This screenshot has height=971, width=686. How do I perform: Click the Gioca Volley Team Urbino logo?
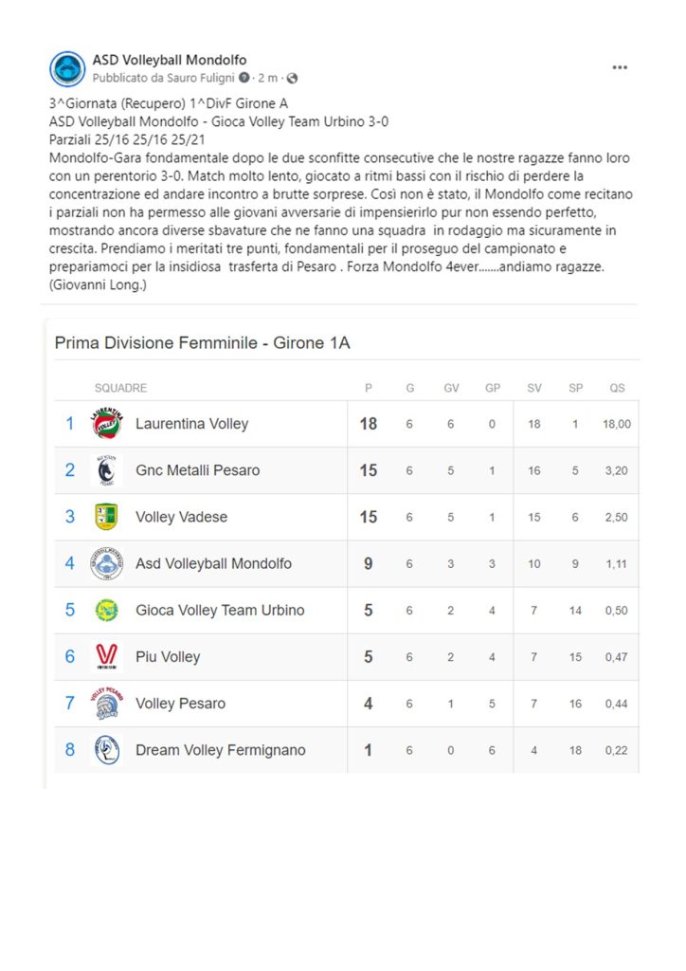pyautogui.click(x=106, y=610)
